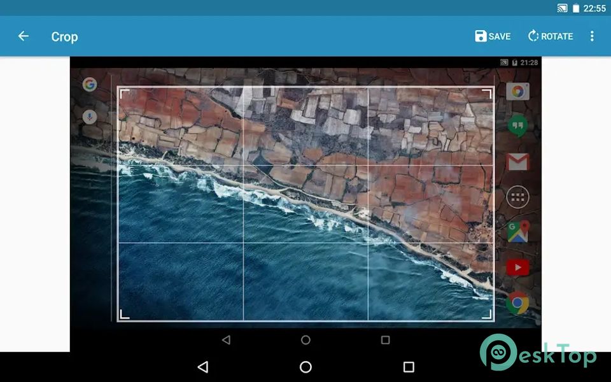Rotate the image

click(550, 36)
